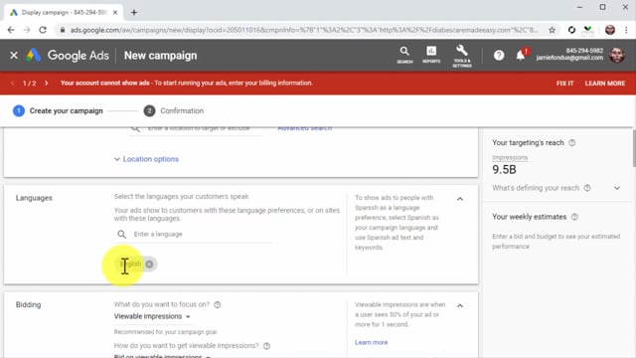Screen dimensions: 636x358
Task: Open help icon for Your targeting's reach
Action: pos(572,143)
